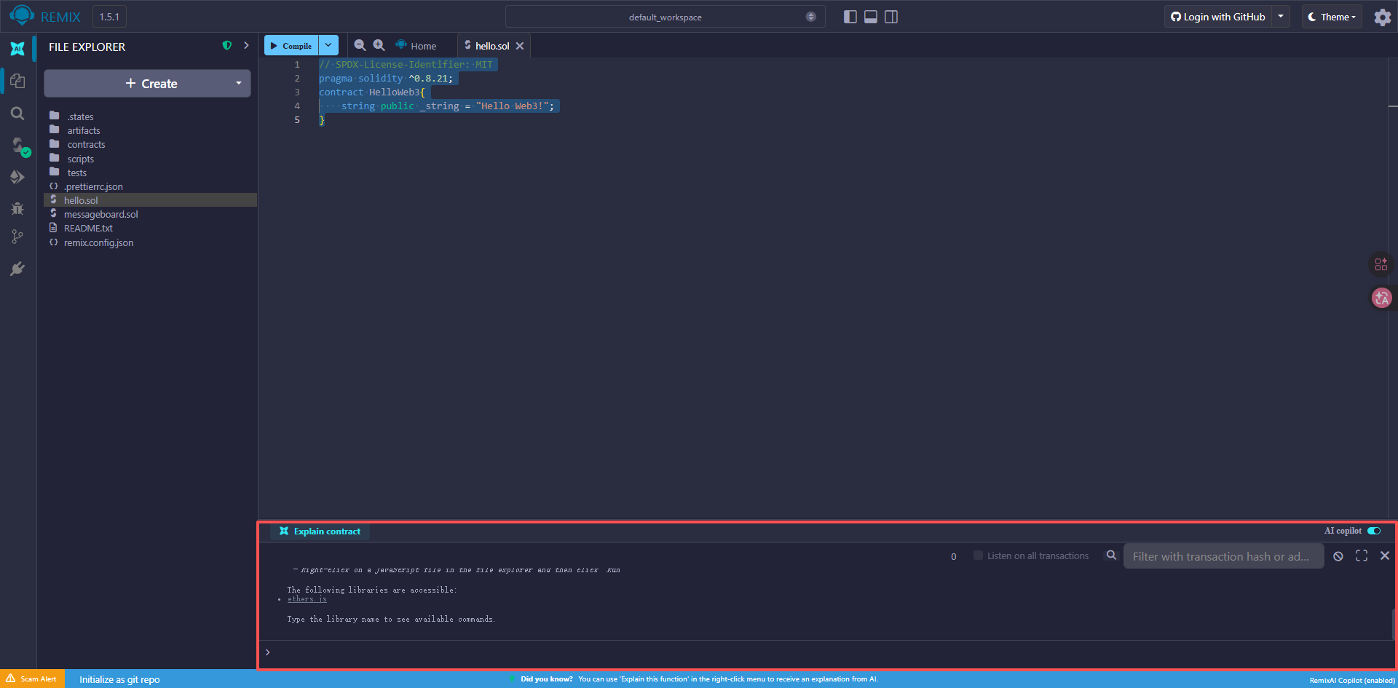The image size is (1398, 688).
Task: Open the Theme dropdown
Action: coord(1332,17)
